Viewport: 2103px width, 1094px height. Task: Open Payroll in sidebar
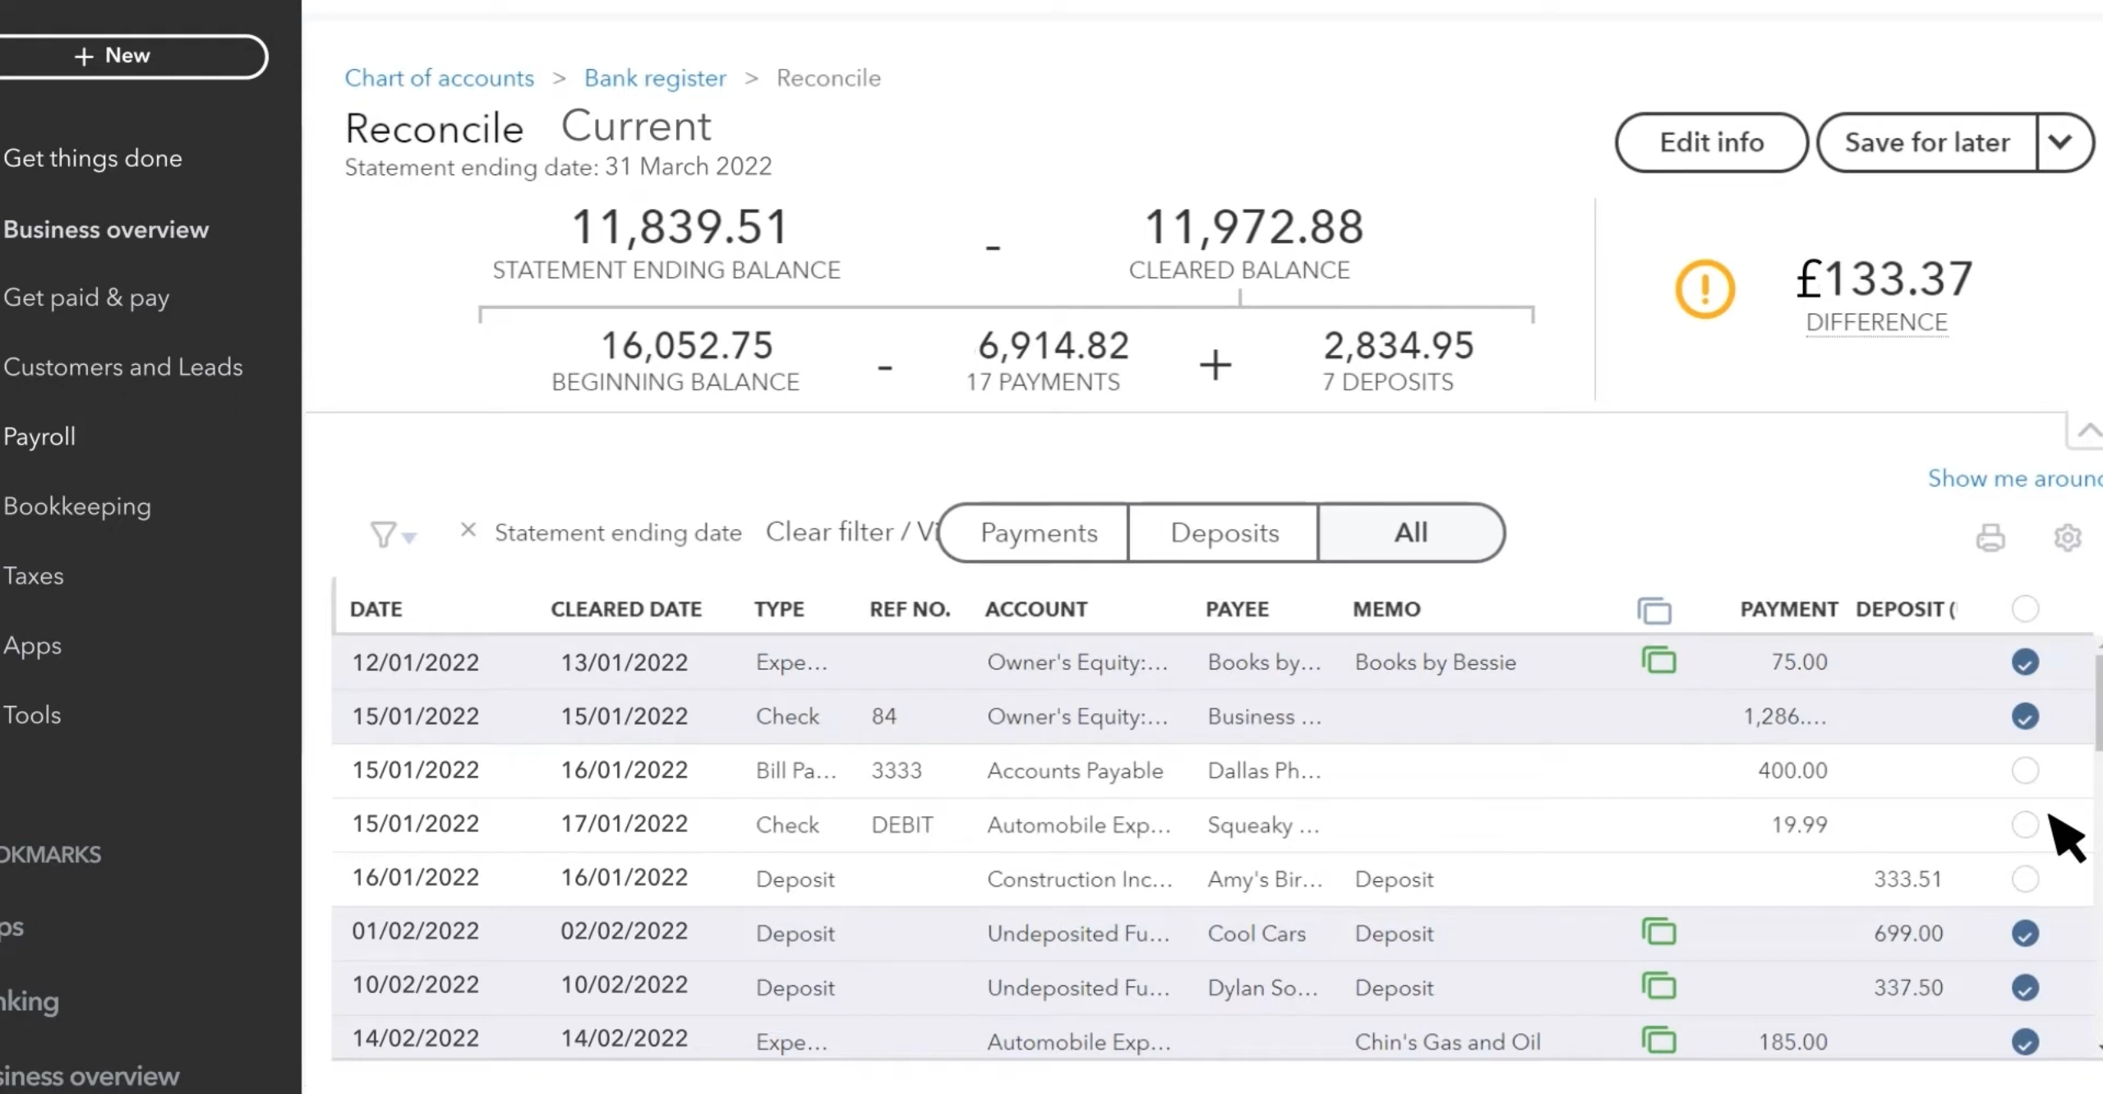coord(39,436)
